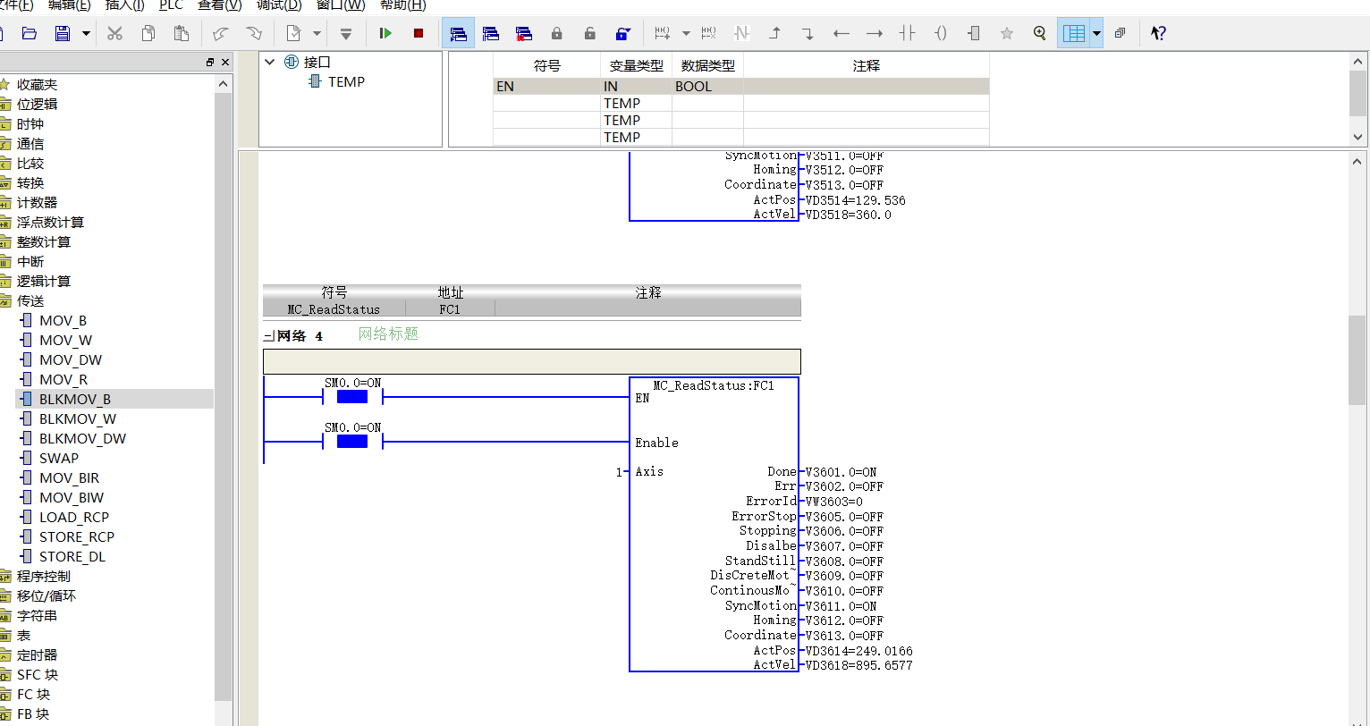Open the 调试(D) menu
The width and height of the screenshot is (1370, 726).
279,5
